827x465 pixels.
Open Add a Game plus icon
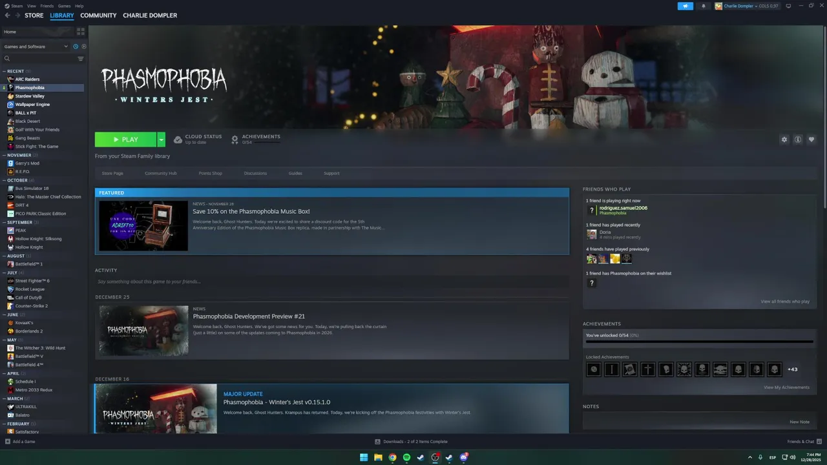(x=8, y=442)
